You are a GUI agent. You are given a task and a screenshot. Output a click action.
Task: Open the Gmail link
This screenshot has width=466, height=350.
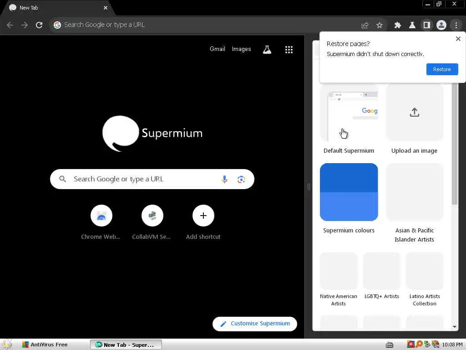217,49
